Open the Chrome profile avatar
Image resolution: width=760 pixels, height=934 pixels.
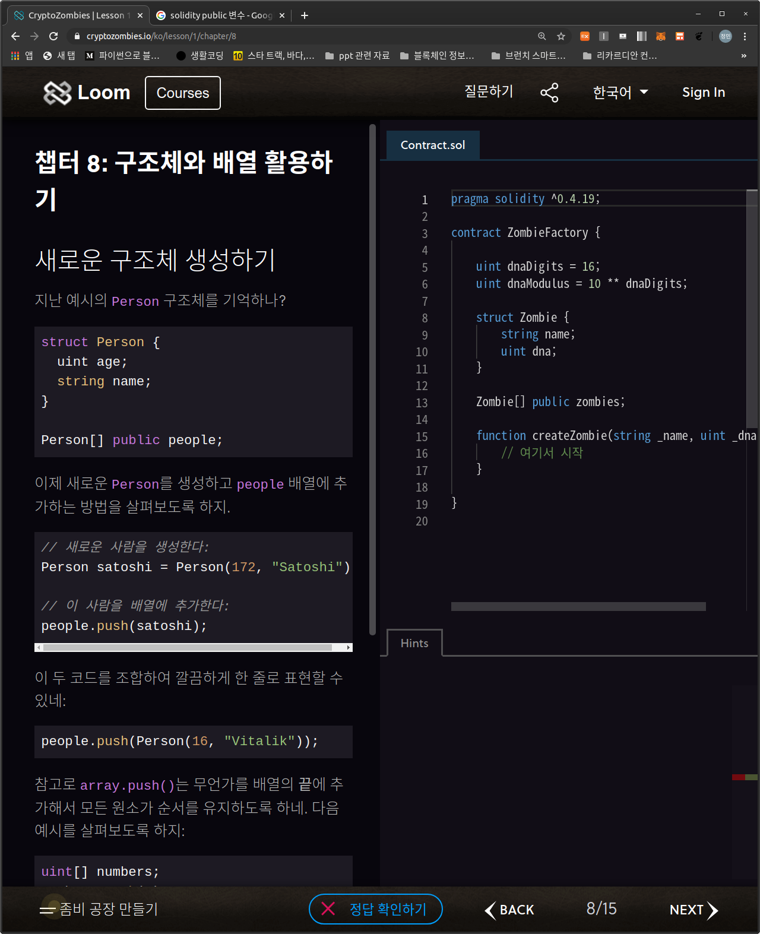click(726, 36)
